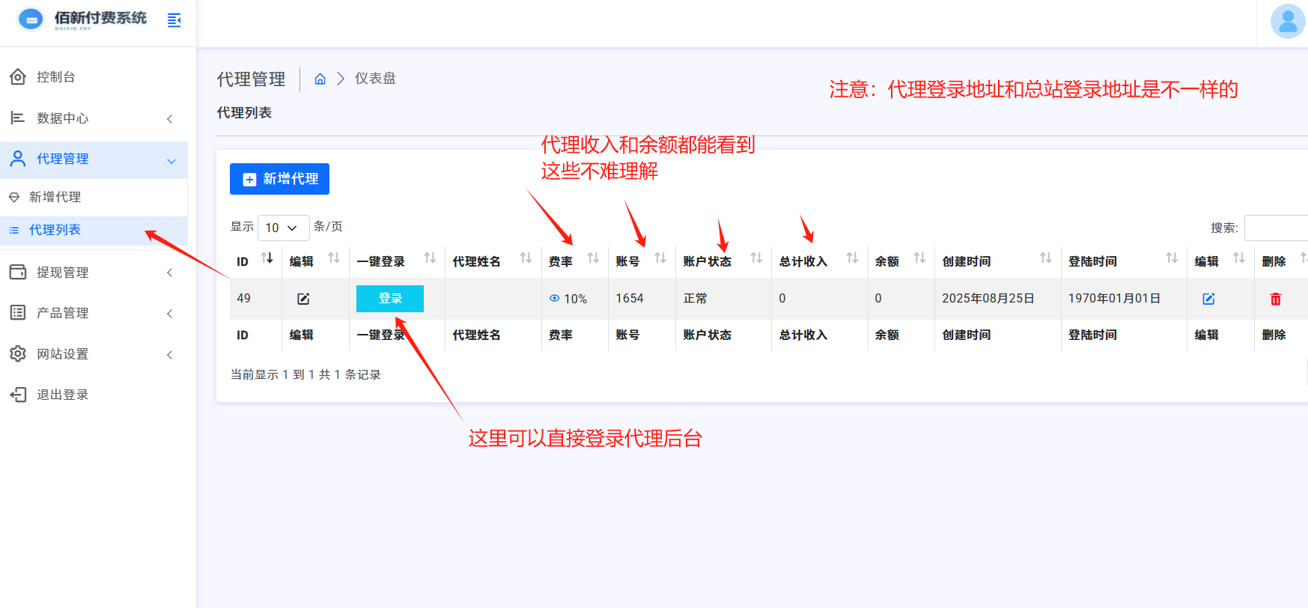Select 新增代理 in sidebar submenu
This screenshot has height=608, width=1308.
(x=55, y=197)
